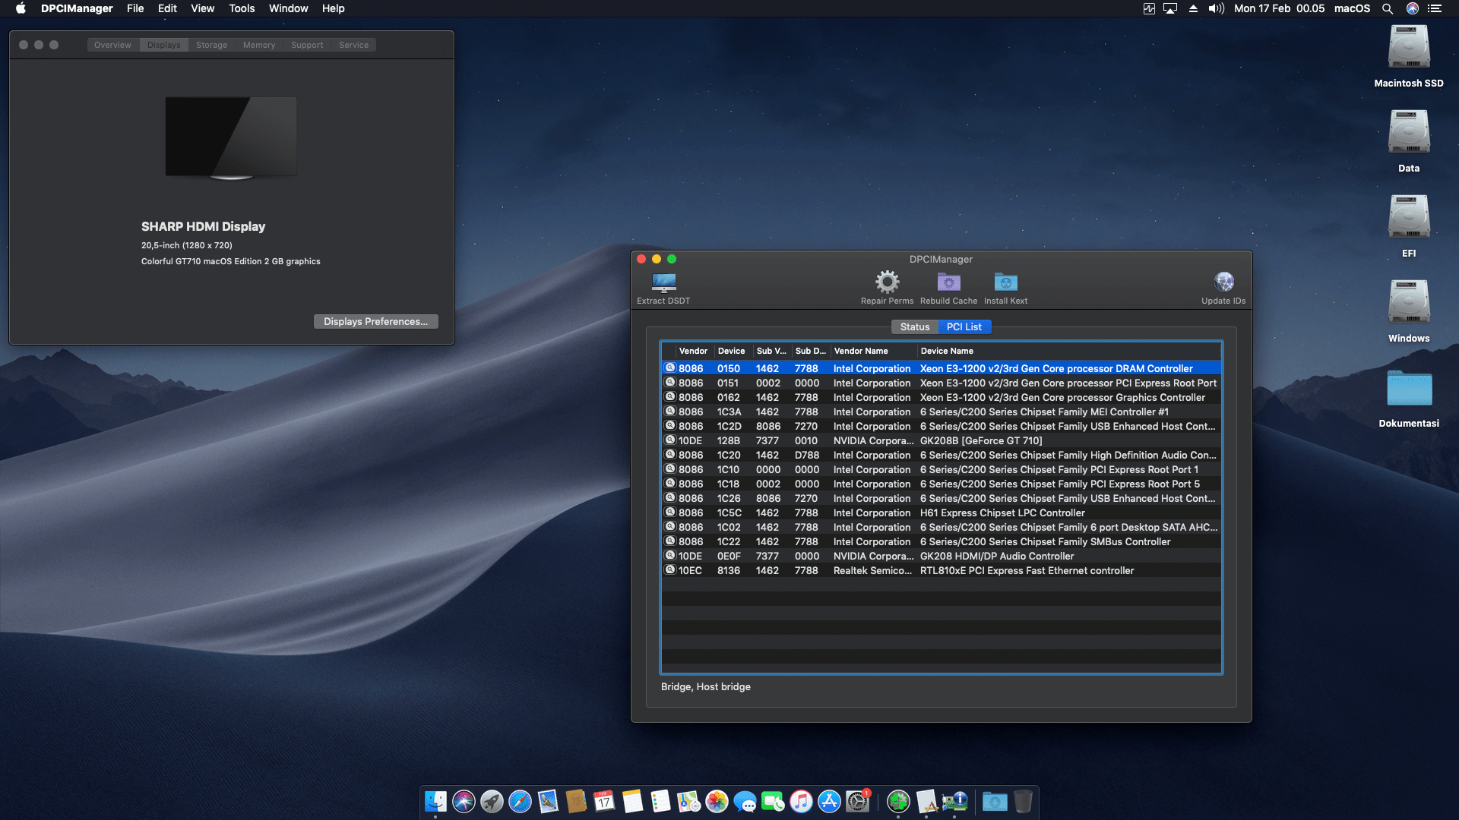The image size is (1459, 820).
Task: Select the processor Graphics Controller row
Action: coord(941,397)
